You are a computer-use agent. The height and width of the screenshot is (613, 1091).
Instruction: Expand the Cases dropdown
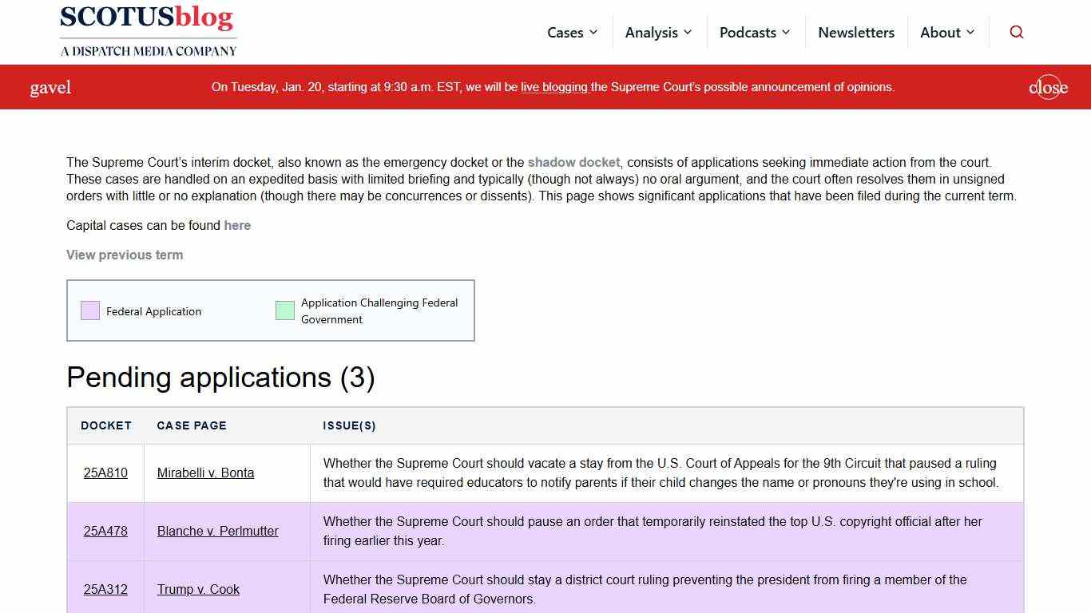[572, 32]
